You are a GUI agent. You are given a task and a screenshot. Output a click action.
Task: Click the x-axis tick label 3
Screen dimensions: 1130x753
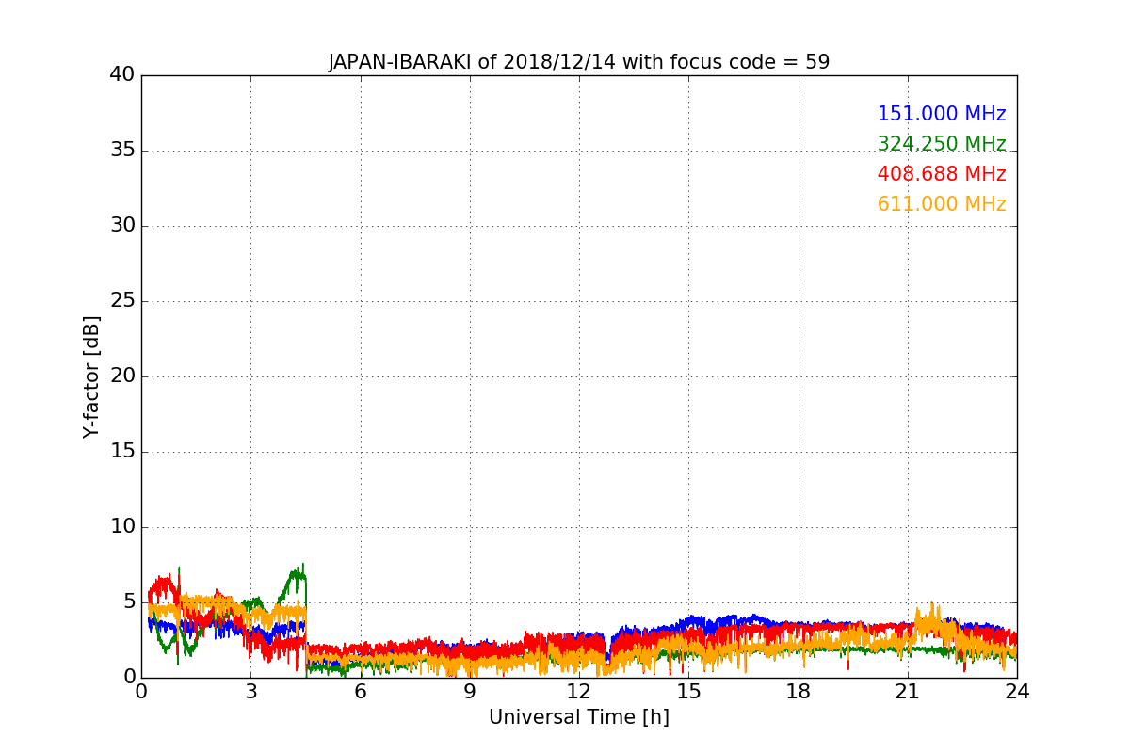250,692
